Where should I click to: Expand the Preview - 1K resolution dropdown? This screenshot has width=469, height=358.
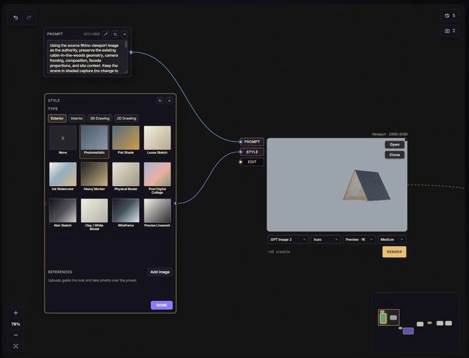pyautogui.click(x=359, y=239)
